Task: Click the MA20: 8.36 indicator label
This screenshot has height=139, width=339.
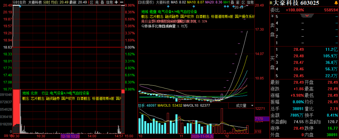Action: point(214,3)
